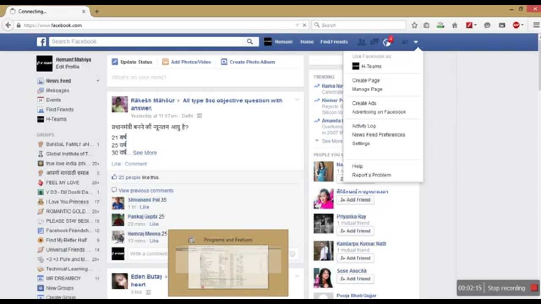Click the Firefox search box
The height and width of the screenshot is (304, 541).
[x=359, y=25]
